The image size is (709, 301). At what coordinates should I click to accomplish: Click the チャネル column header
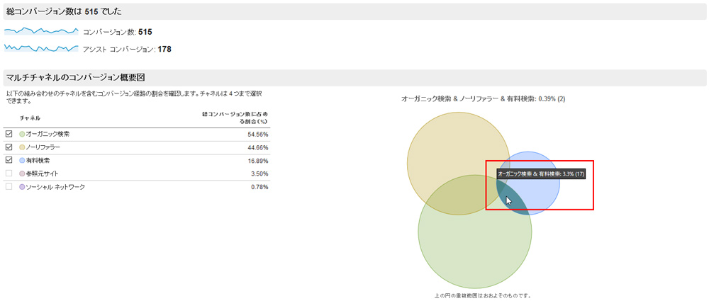30,118
